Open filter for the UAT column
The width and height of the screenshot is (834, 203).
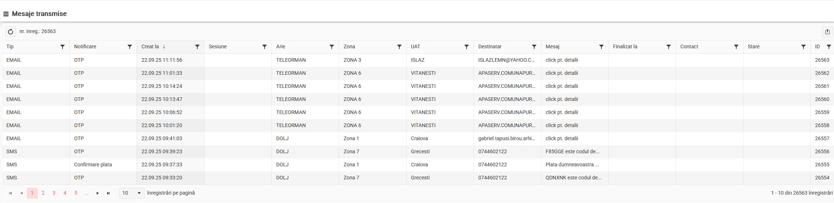pyautogui.click(x=467, y=47)
